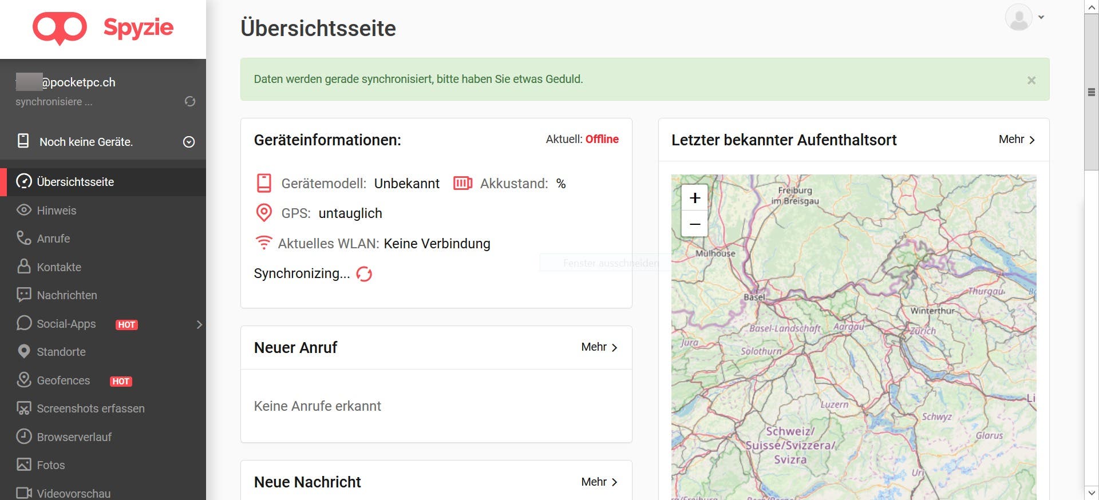
Task: Open Mehr link for last known location
Action: click(x=1017, y=140)
